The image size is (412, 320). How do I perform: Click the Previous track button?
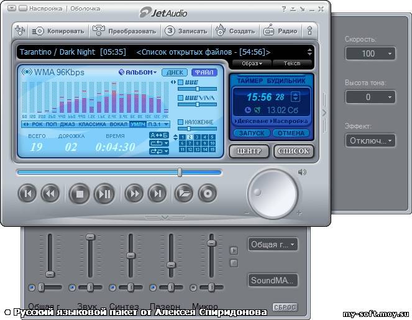coord(27,194)
